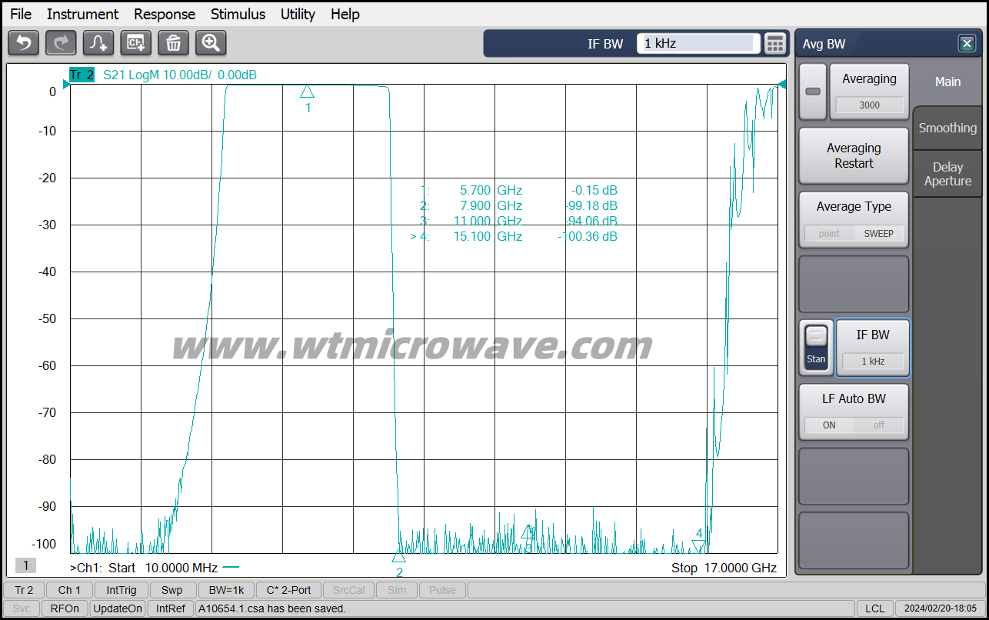Close the Avg BW panel
Viewport: 989px width, 620px height.
tap(967, 44)
